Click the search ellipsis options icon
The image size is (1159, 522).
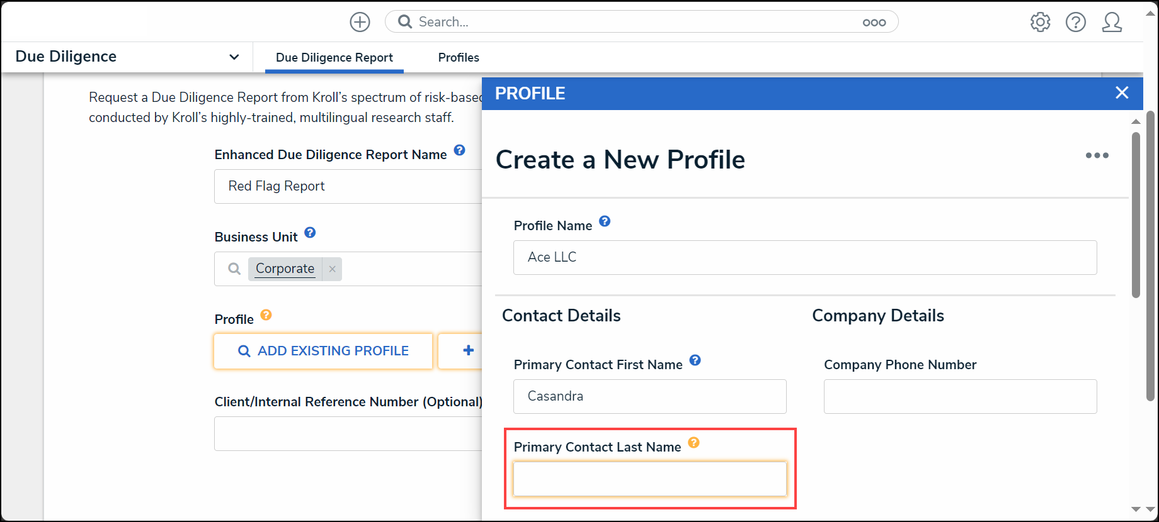coord(874,23)
